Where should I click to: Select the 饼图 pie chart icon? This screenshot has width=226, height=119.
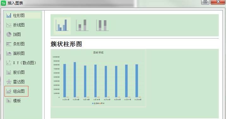pyautogui.click(x=9, y=34)
